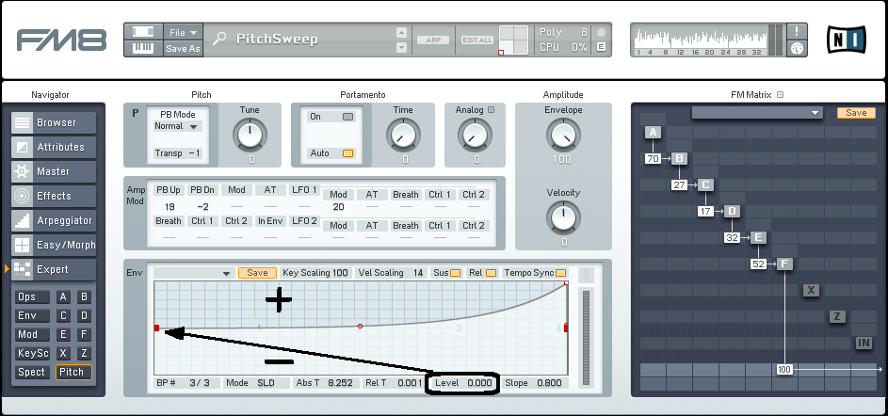
Task: Click the Pitch Tune knob
Action: tap(249, 135)
